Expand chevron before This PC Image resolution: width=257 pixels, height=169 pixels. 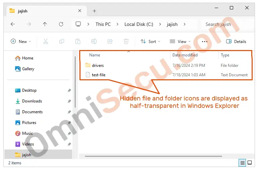(88, 24)
